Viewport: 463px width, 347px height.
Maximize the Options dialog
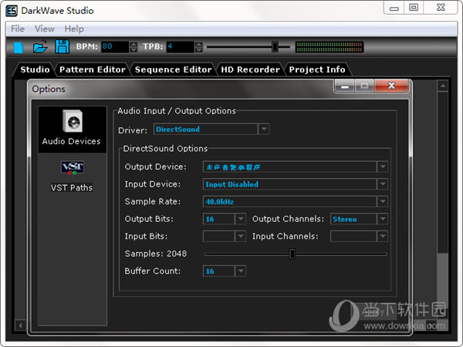click(x=364, y=86)
